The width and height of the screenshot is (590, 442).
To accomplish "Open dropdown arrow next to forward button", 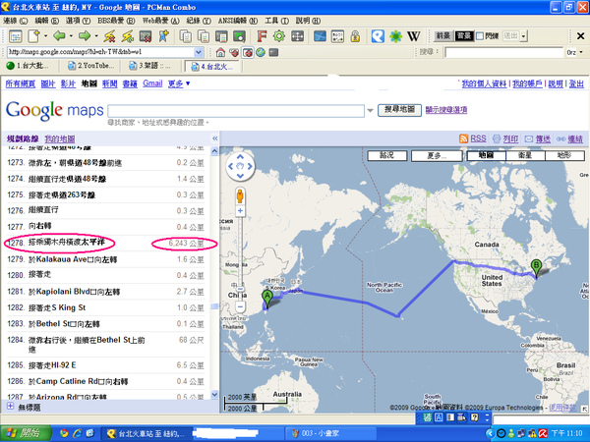I will pyautogui.click(x=96, y=36).
